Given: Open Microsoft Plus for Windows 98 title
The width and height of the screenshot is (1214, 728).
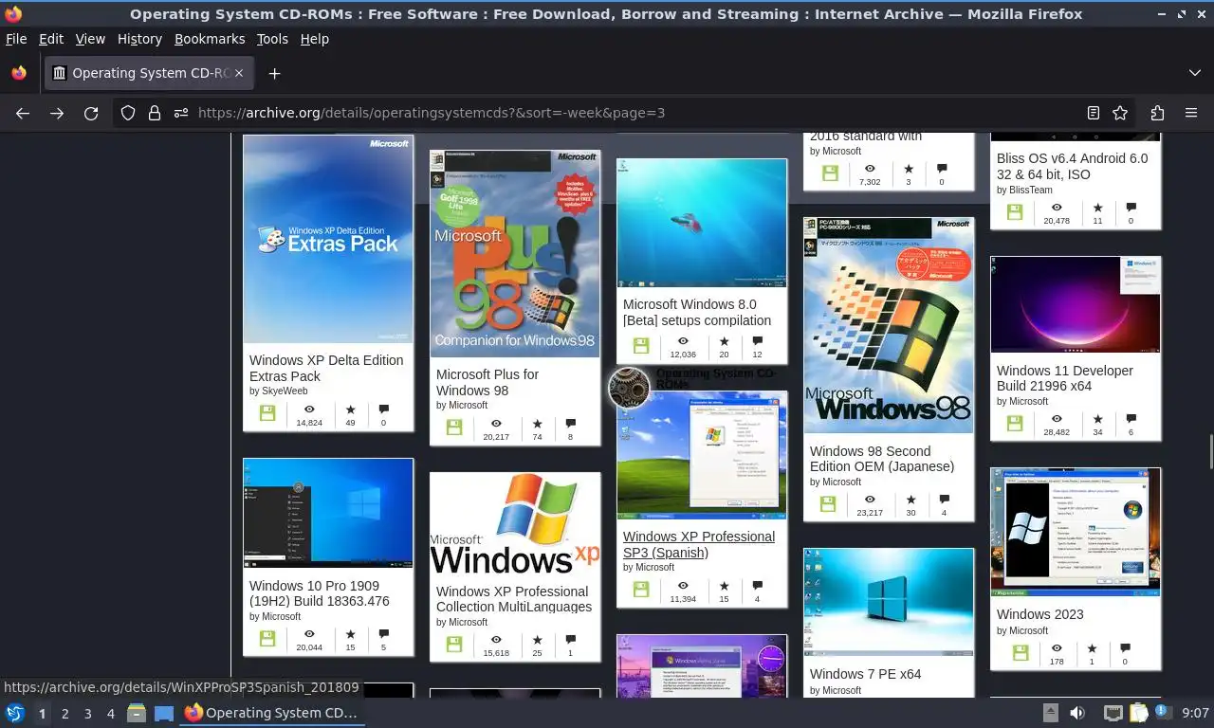Looking at the screenshot, I should tap(487, 382).
